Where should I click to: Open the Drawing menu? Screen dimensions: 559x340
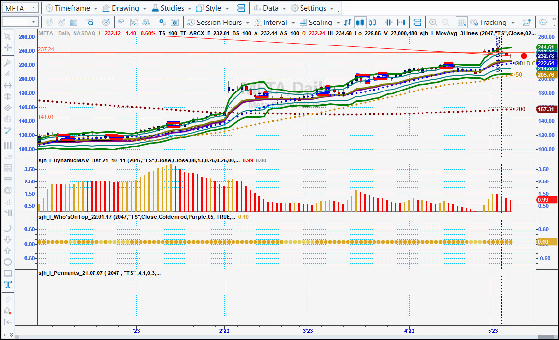click(x=124, y=8)
